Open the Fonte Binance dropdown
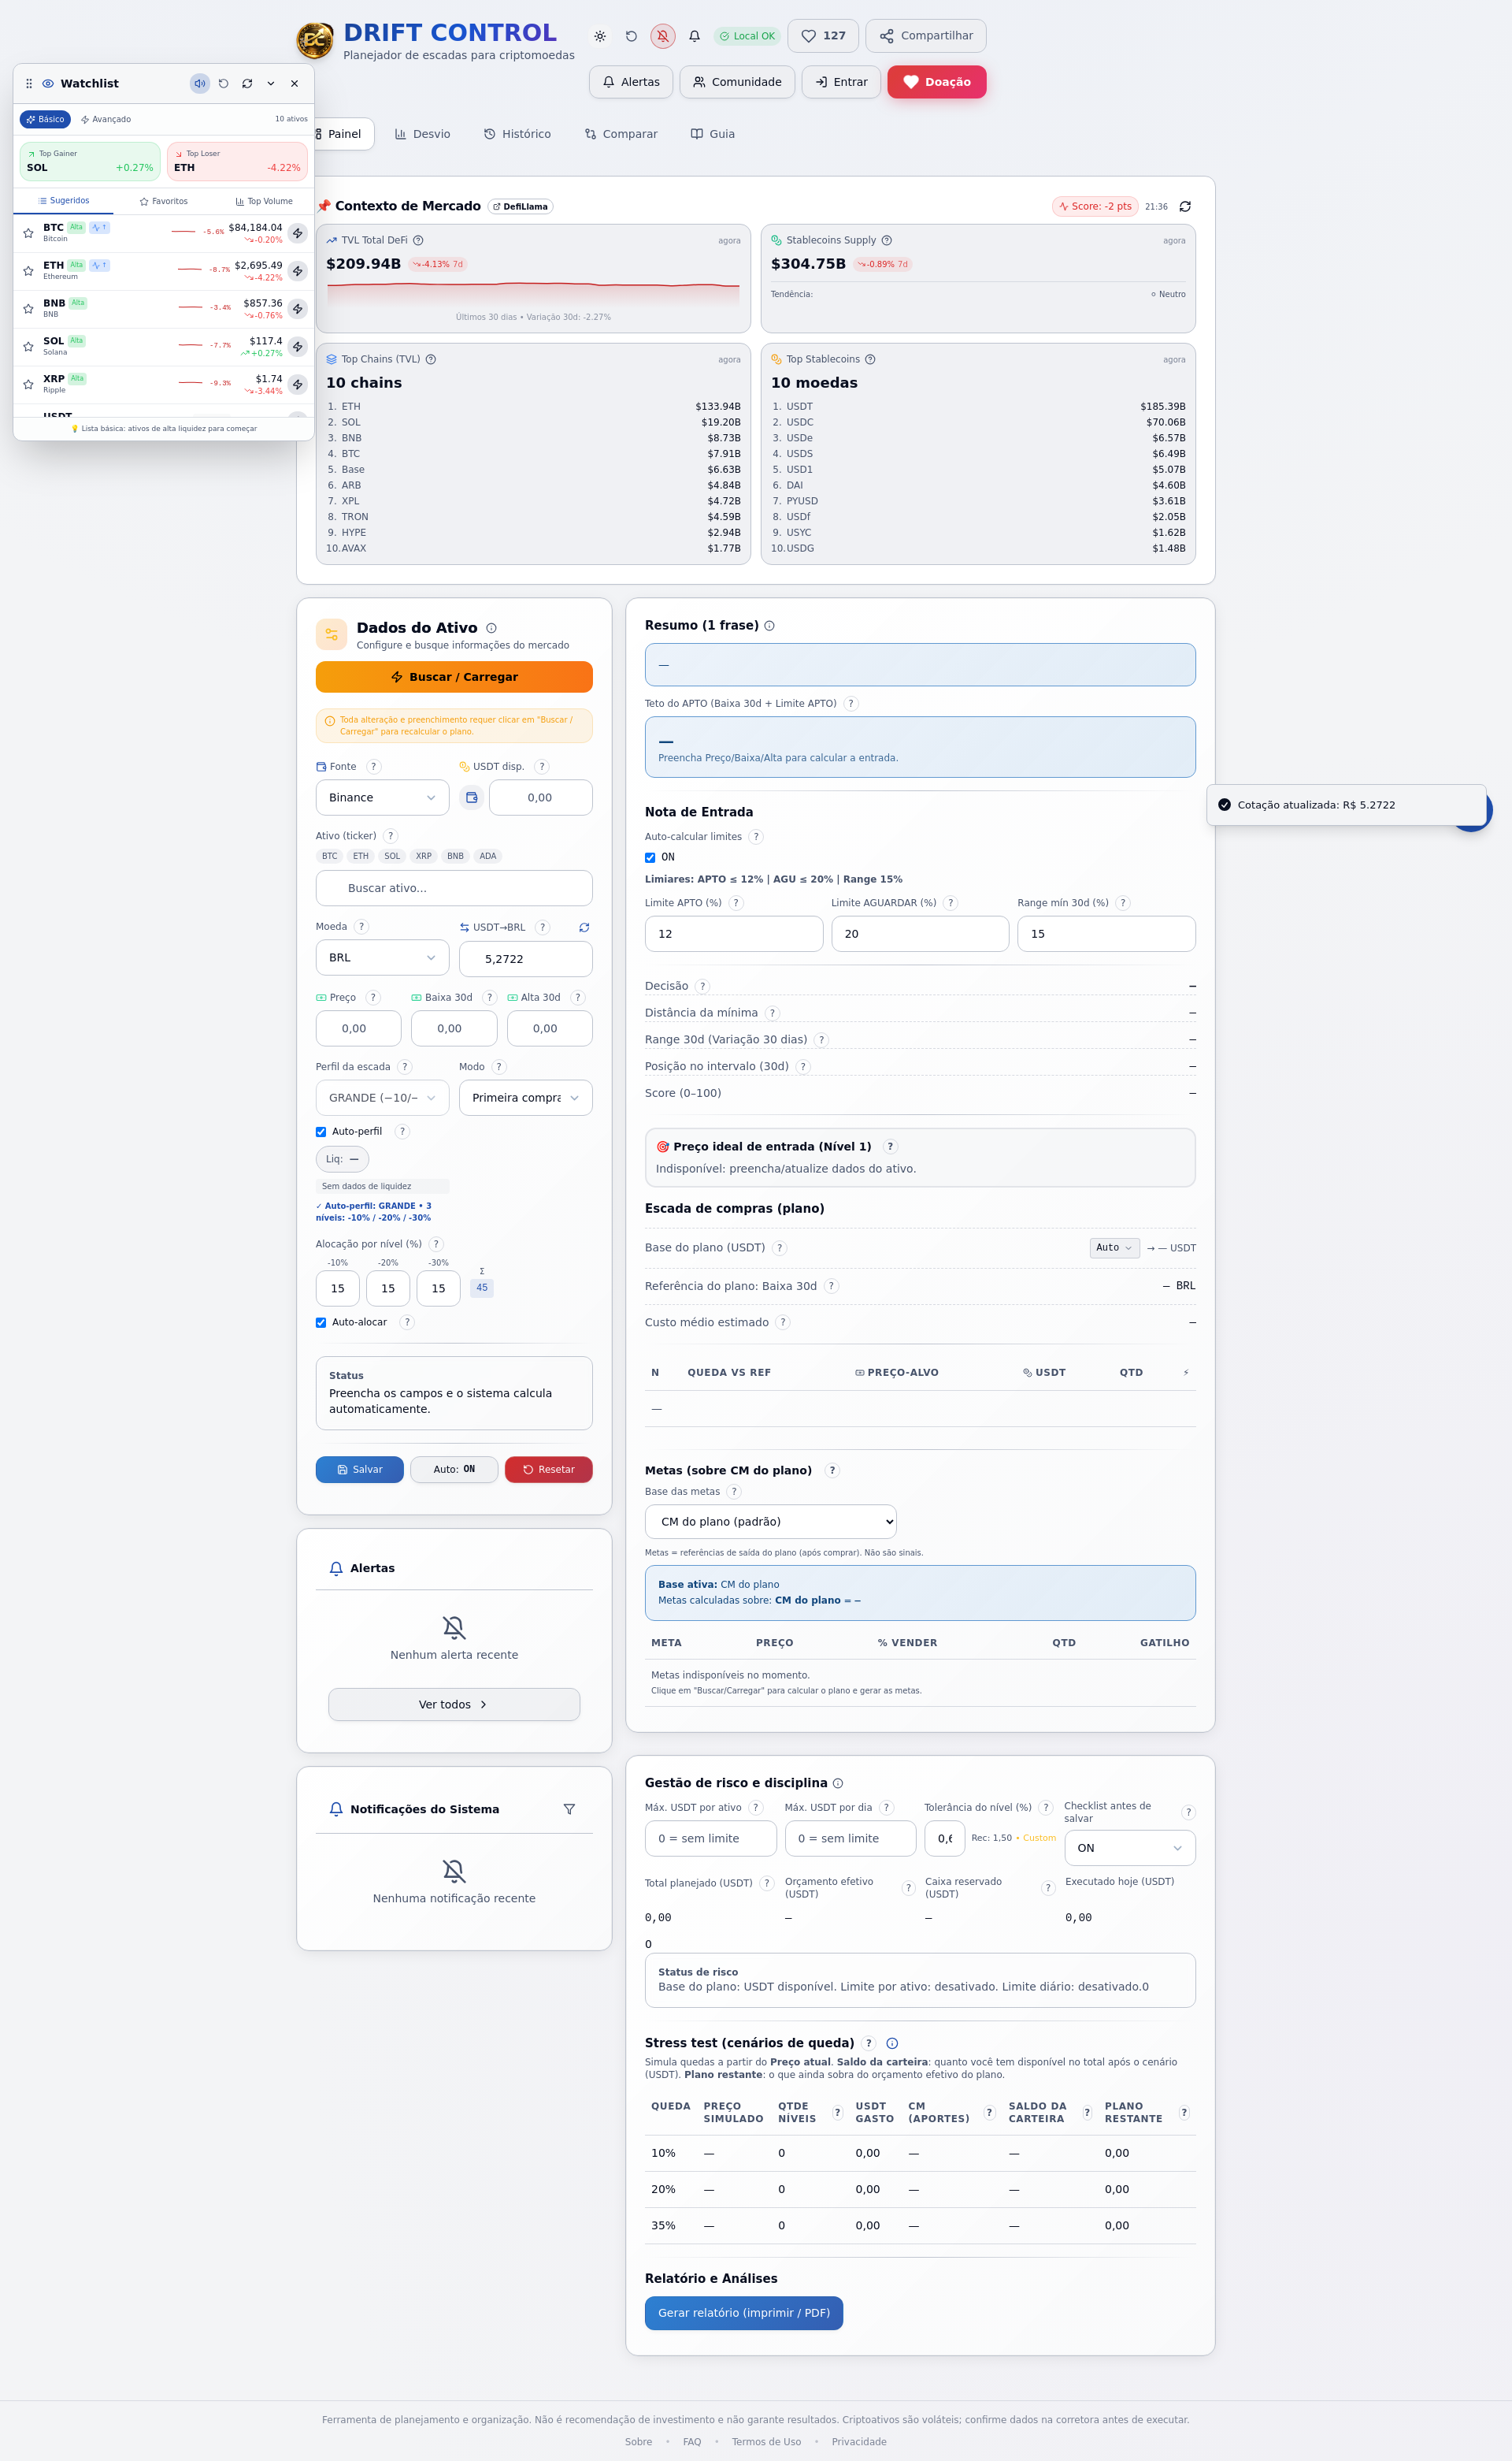This screenshot has width=1512, height=2461. (382, 798)
